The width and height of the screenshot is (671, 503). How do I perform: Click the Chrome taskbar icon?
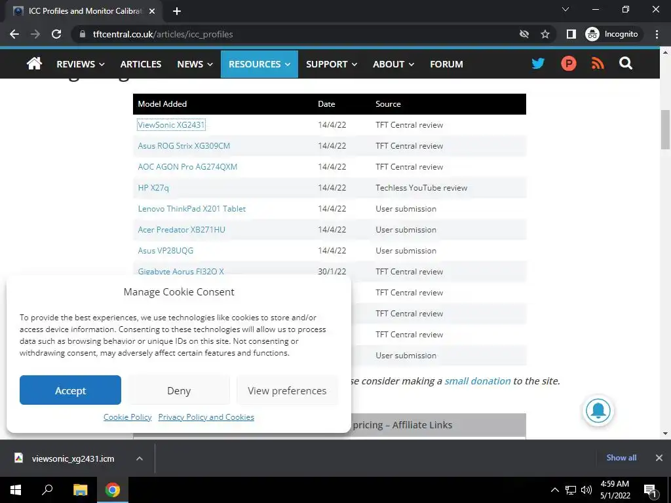pos(113,490)
